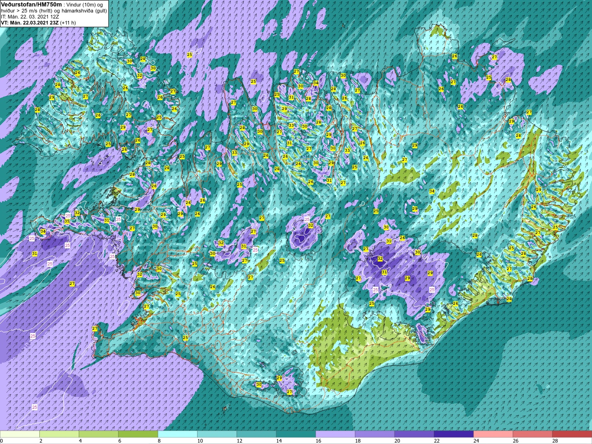Click the 'Vindur (10m) og' description text

pos(85,5)
